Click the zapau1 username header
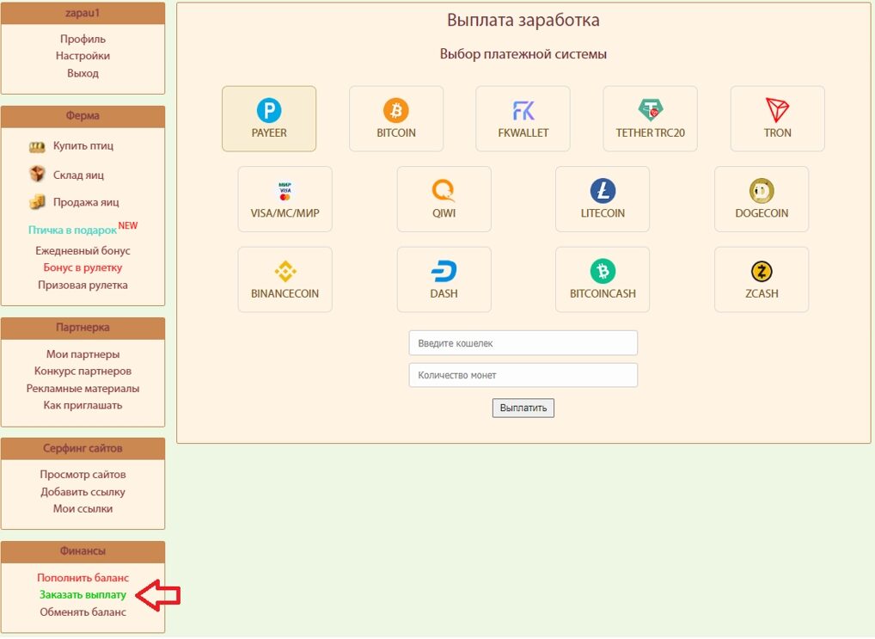875x639 pixels. 83,13
